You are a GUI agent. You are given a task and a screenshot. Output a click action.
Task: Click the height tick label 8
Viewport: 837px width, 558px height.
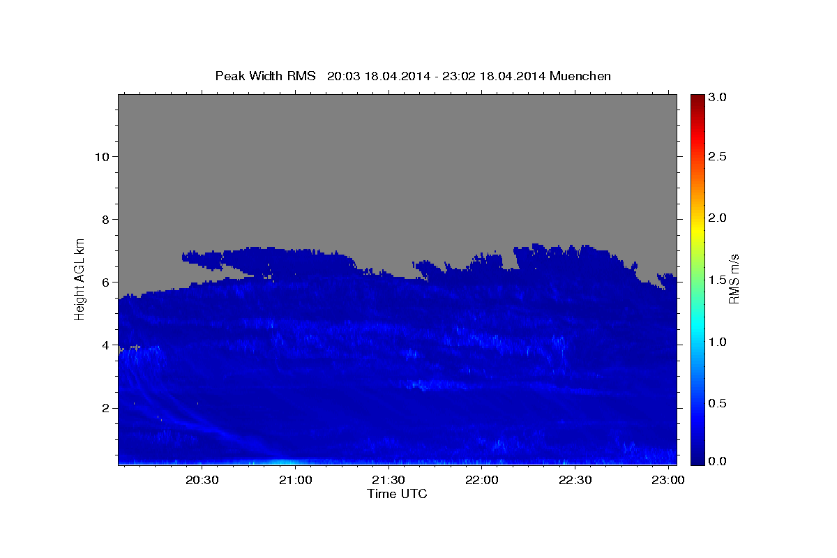(x=106, y=220)
